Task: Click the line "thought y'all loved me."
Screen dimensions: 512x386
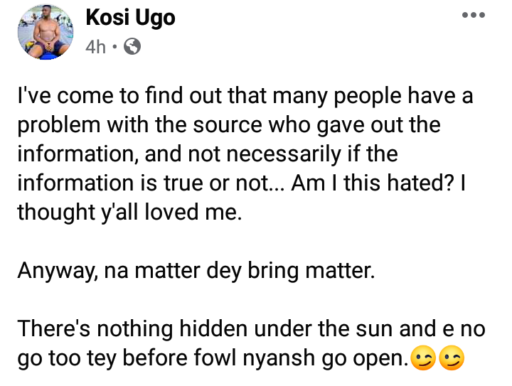Action: [129, 212]
